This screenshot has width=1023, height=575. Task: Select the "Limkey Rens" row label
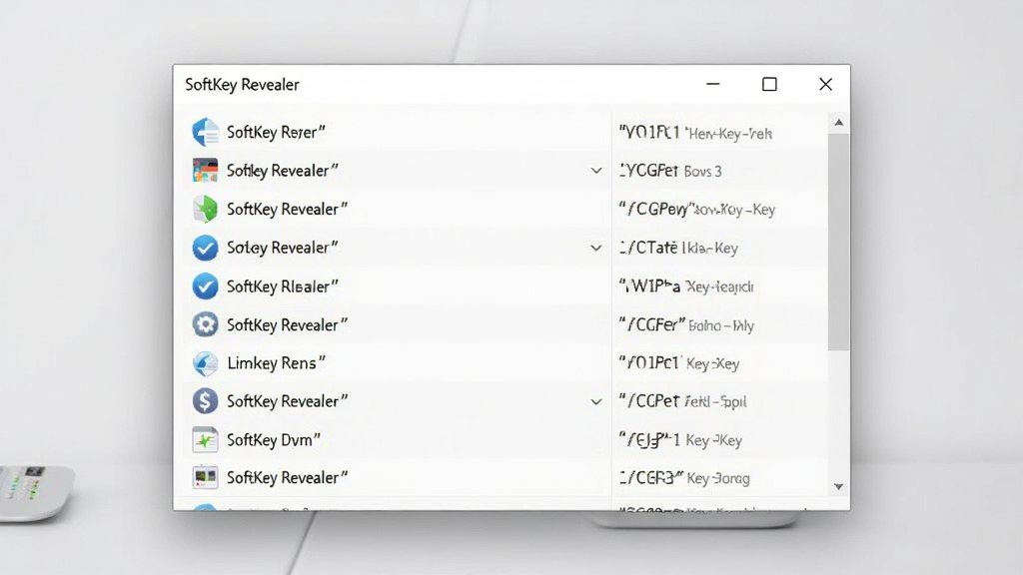tap(276, 363)
